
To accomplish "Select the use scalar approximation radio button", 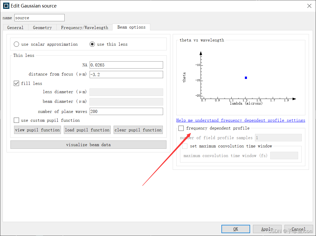I will (16, 44).
